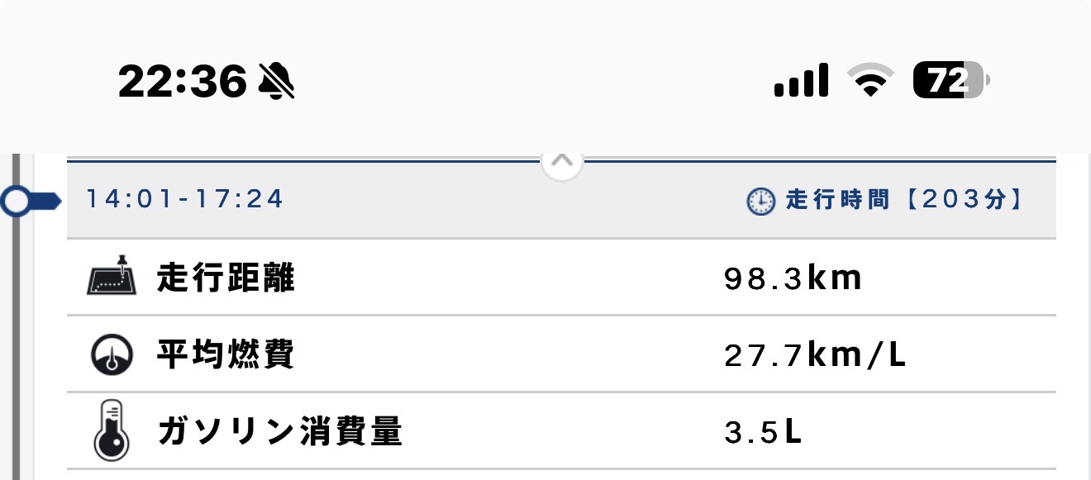Tap the silent mode bell icon
This screenshot has width=1091, height=480.
point(277,81)
